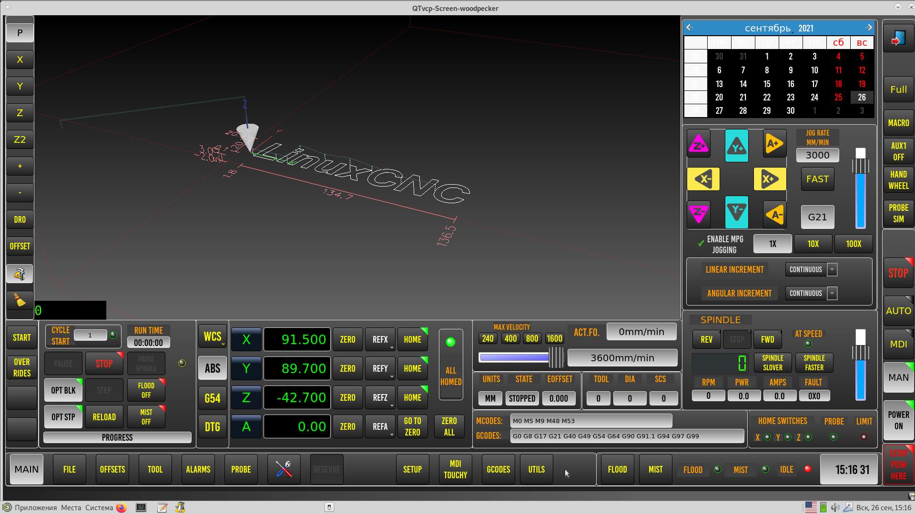Go to next month in calendar
The width and height of the screenshot is (915, 514).
tap(869, 28)
